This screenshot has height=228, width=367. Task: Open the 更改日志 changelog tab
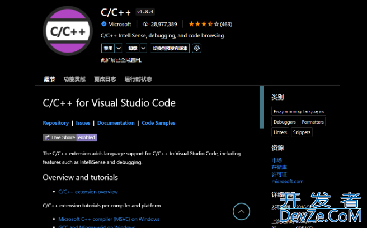[x=105, y=79]
